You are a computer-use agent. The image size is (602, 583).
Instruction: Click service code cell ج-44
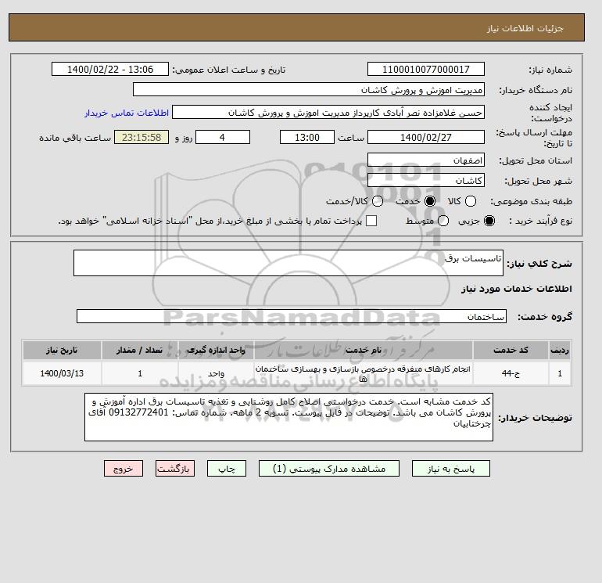[511, 373]
